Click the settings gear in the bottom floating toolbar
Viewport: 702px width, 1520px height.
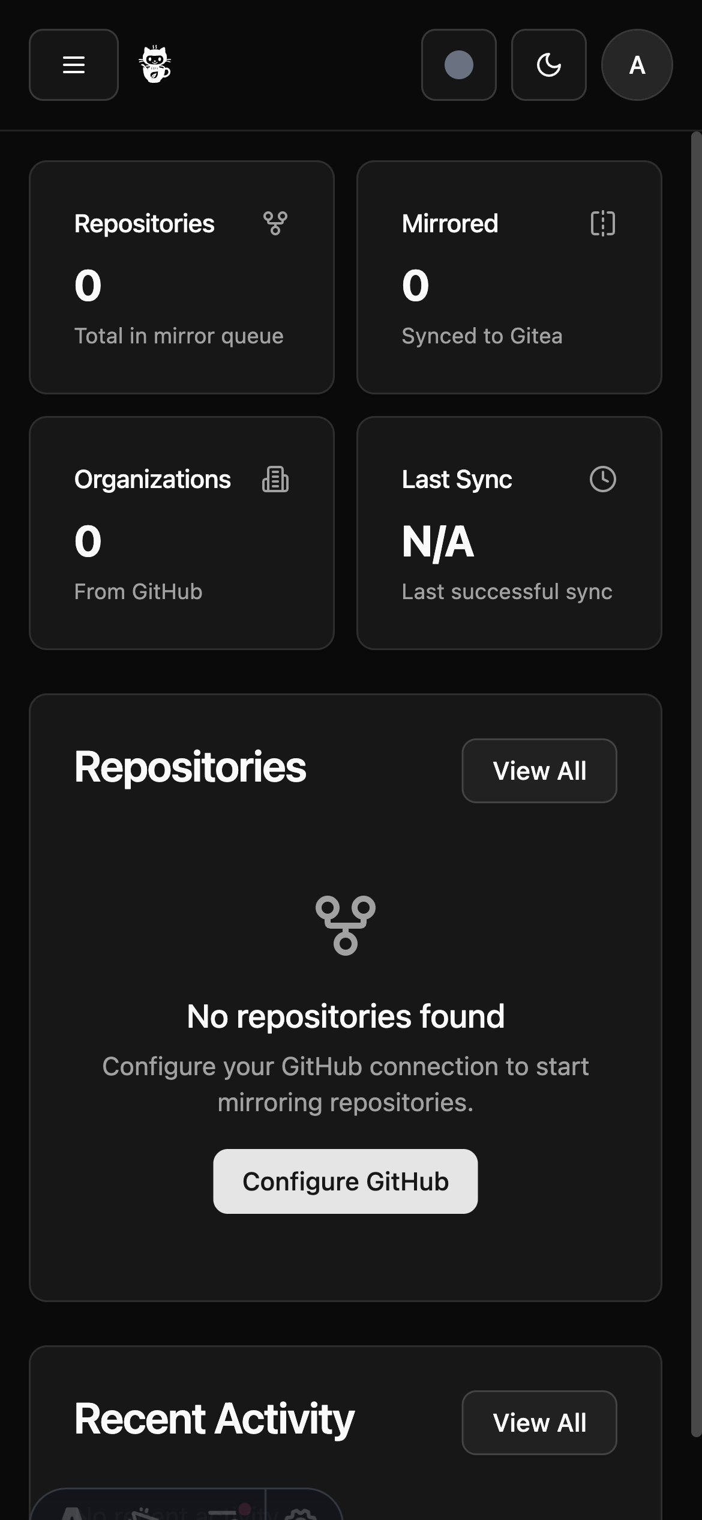(x=301, y=1514)
